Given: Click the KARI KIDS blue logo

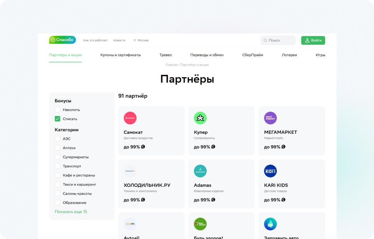Looking at the screenshot, I should click(270, 171).
